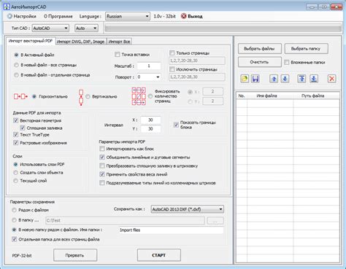
Task: Click the fixed page grid icon
Action: click(139, 96)
